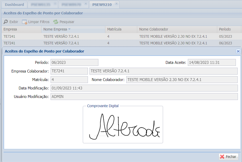This screenshot has width=242, height=162.
Task: Click the Usuário Modificação field with ADMIN
Action: [x=144, y=96]
